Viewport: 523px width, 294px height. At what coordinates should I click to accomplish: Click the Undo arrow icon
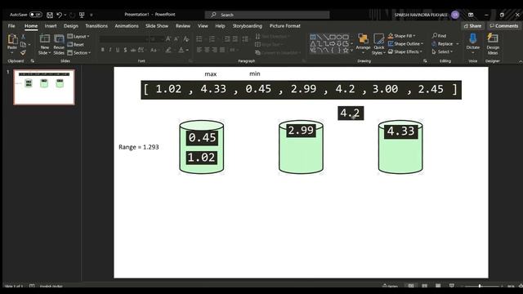point(59,15)
